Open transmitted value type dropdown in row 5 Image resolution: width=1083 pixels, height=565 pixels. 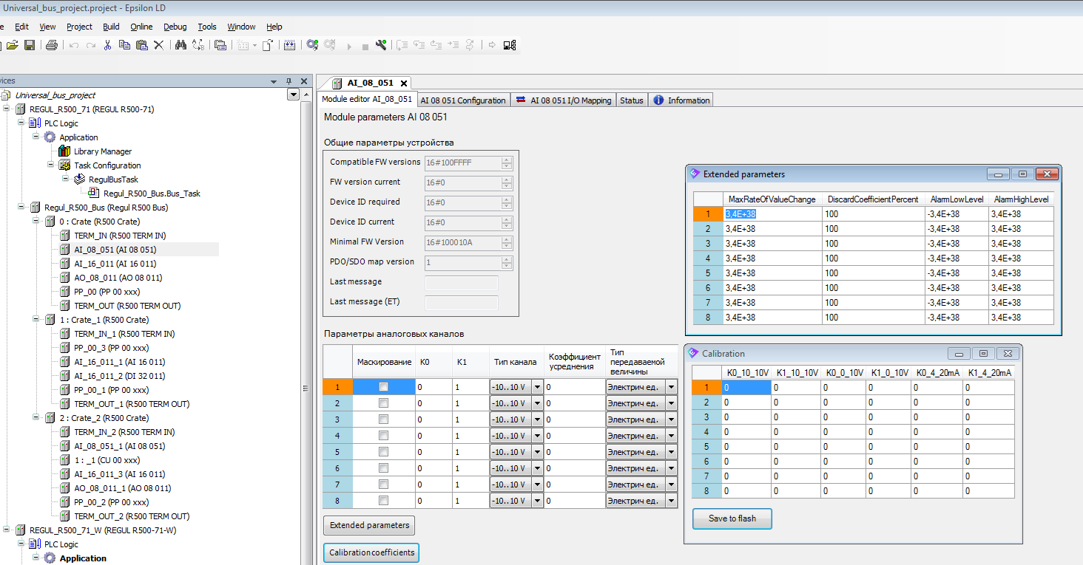click(671, 452)
